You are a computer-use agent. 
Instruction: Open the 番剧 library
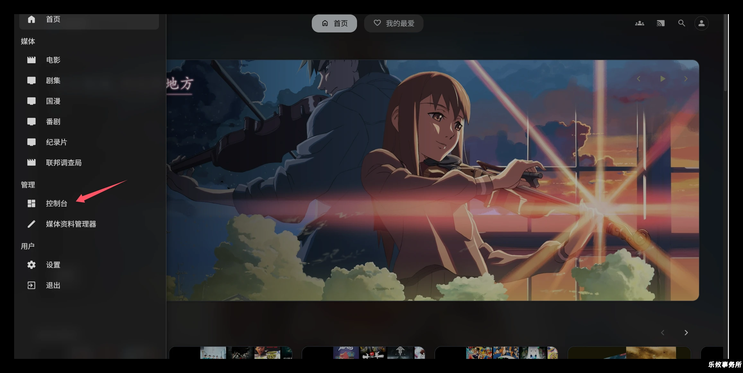point(89,122)
